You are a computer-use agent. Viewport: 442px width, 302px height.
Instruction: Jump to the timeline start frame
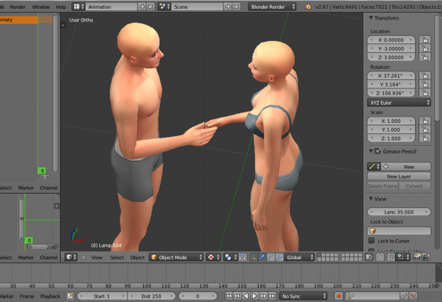[229, 296]
